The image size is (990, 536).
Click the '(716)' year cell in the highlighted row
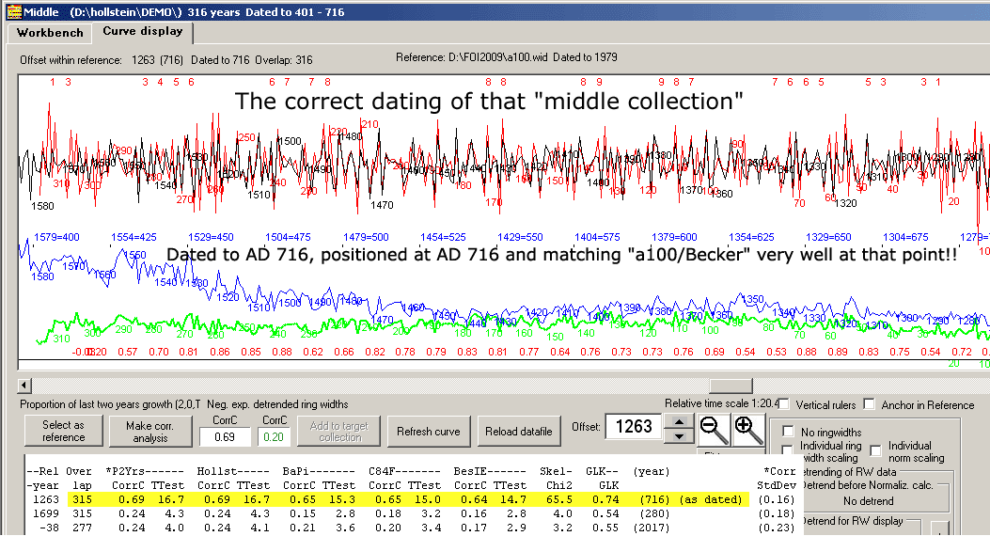coord(654,499)
